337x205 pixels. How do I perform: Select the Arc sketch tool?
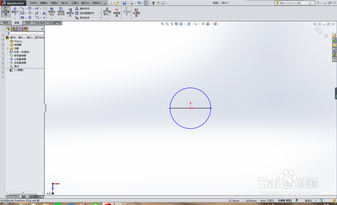(30, 13)
